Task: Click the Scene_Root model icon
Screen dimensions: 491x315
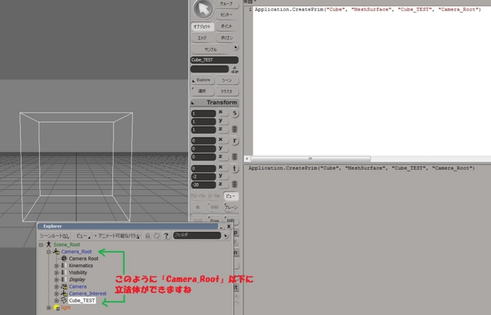Action: click(x=48, y=245)
